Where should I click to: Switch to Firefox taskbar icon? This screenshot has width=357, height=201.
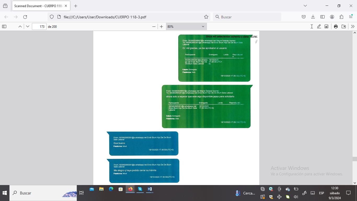click(130, 189)
